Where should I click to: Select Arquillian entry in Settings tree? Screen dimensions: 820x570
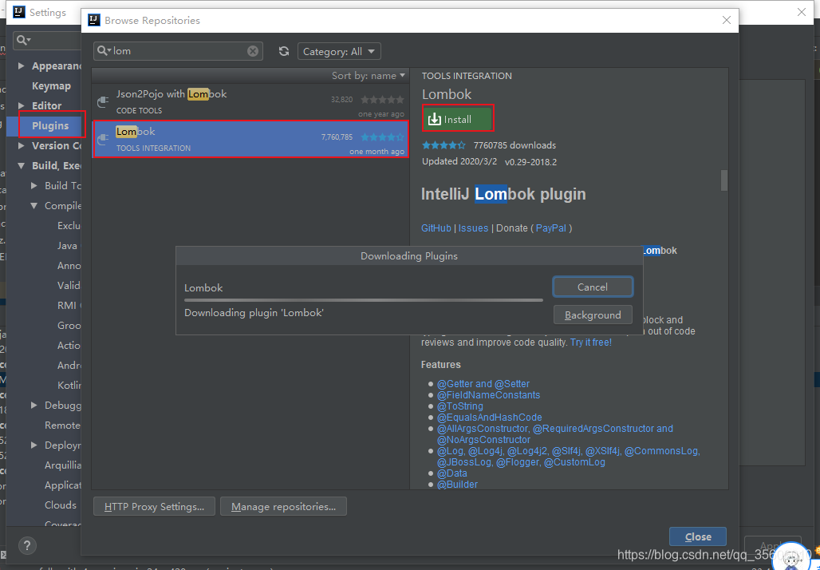pyautogui.click(x=63, y=465)
